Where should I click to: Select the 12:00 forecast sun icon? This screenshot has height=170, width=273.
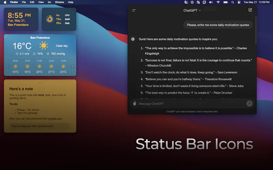coord(51,66)
